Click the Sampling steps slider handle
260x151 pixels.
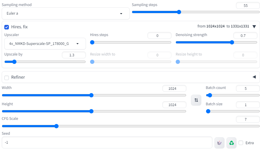pos(179,12)
